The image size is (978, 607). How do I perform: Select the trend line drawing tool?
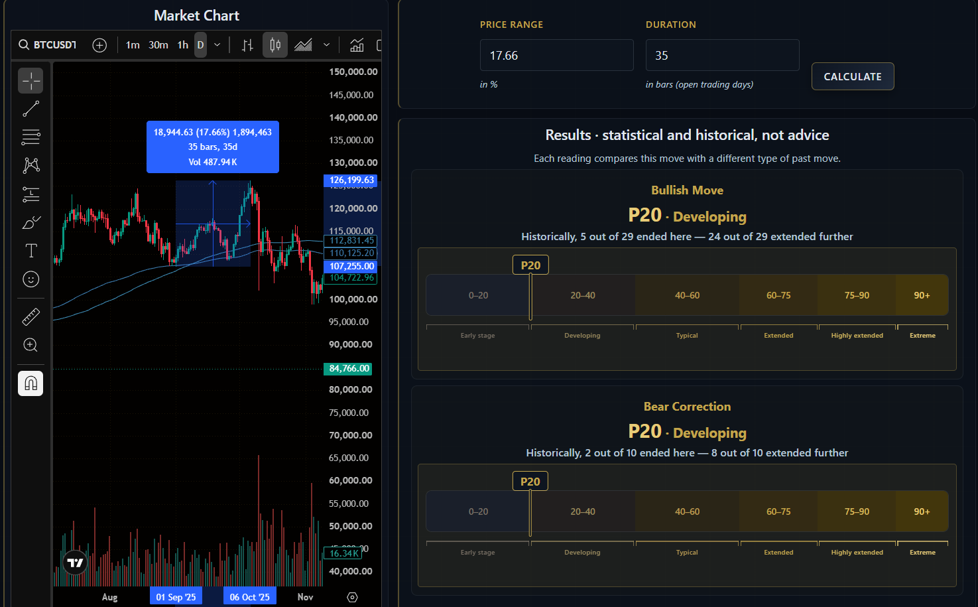(x=31, y=109)
